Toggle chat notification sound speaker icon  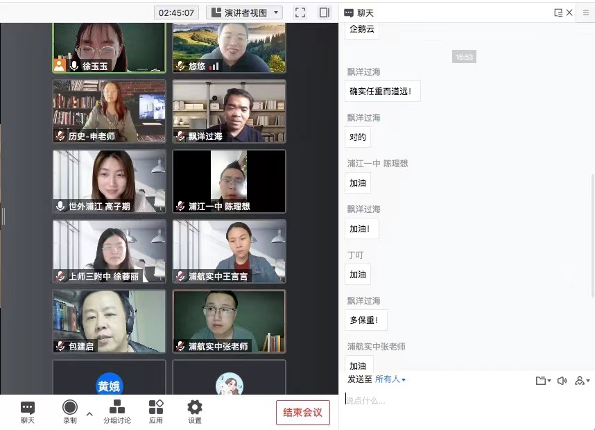562,380
